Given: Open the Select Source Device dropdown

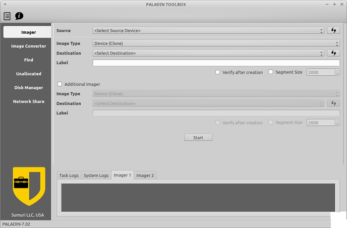Looking at the screenshot, I should coord(208,31).
